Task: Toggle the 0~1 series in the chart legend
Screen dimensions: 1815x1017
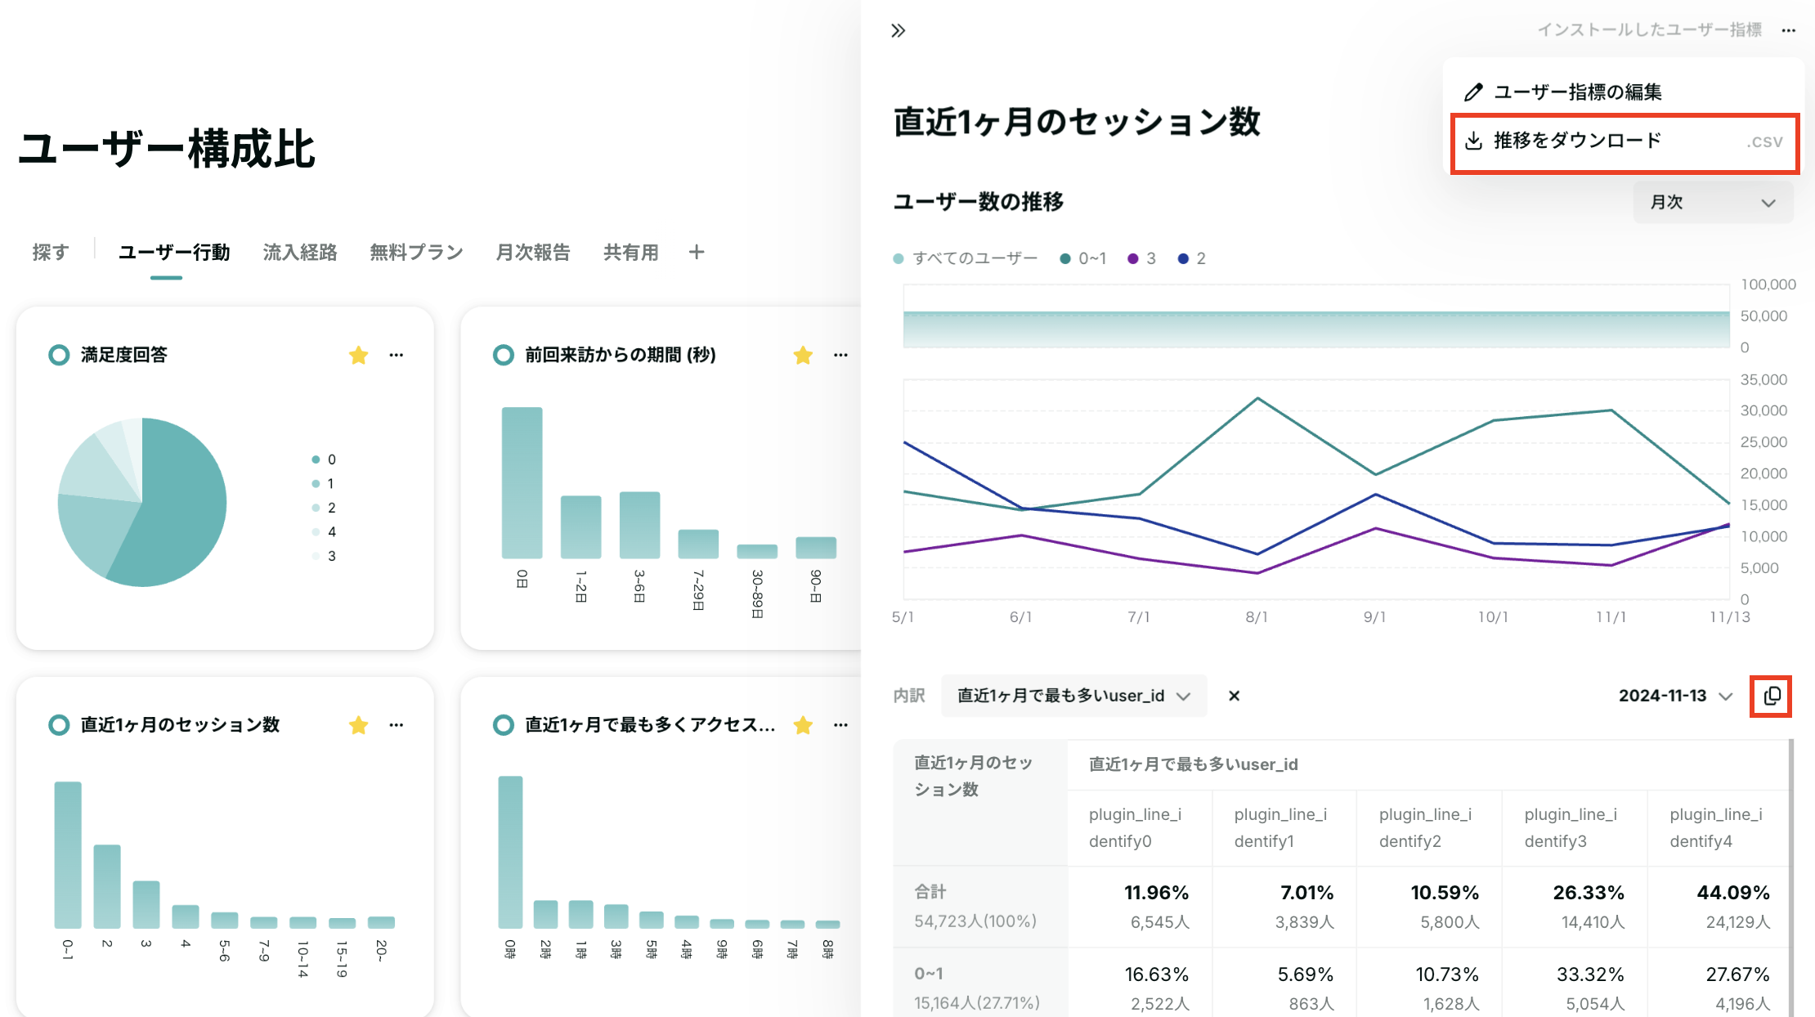Action: click(1083, 258)
